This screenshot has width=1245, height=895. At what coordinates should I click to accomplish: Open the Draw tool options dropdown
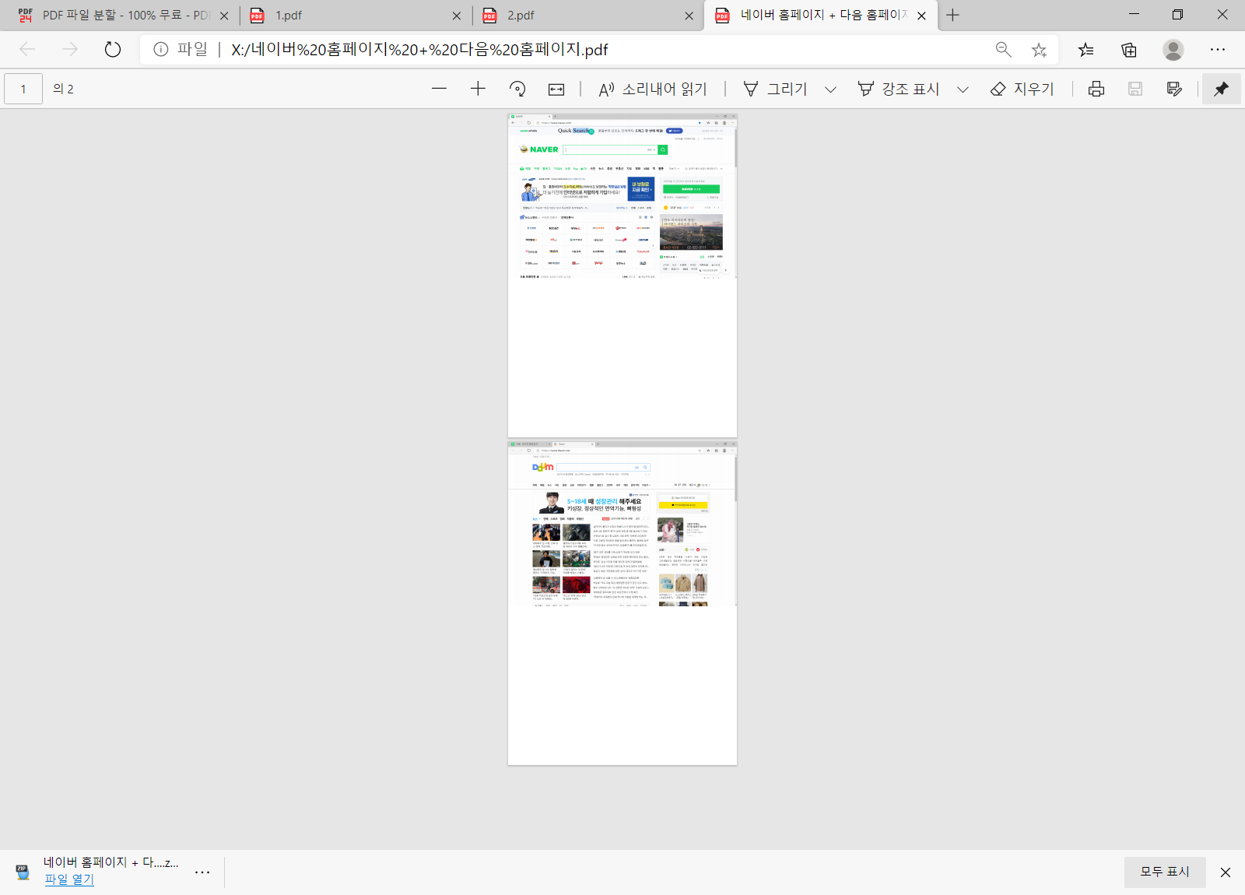831,88
